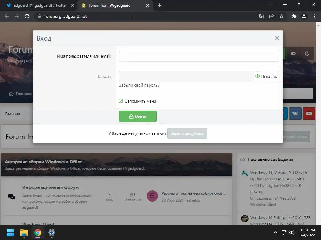Click the Зарегистрируйтесь register button
The image size is (321, 240).
coord(187,133)
